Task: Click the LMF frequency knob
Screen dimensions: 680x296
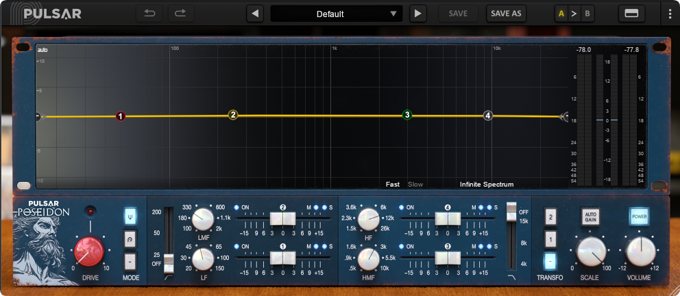Action: pyautogui.click(x=203, y=219)
